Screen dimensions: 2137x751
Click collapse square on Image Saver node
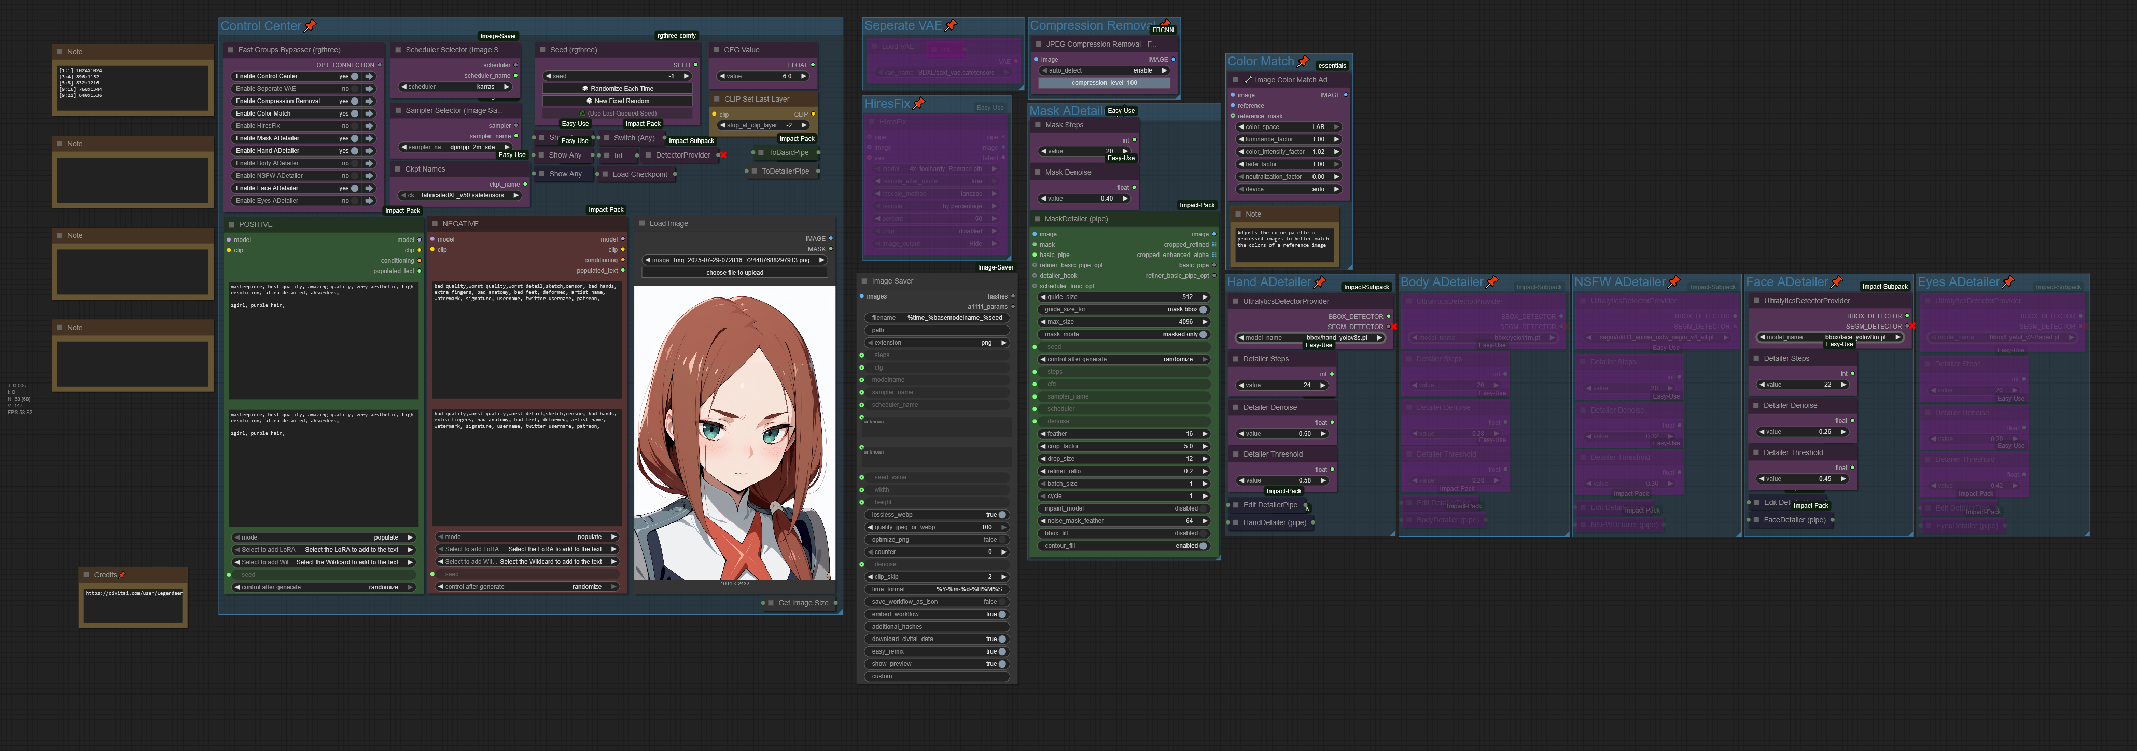tap(864, 281)
